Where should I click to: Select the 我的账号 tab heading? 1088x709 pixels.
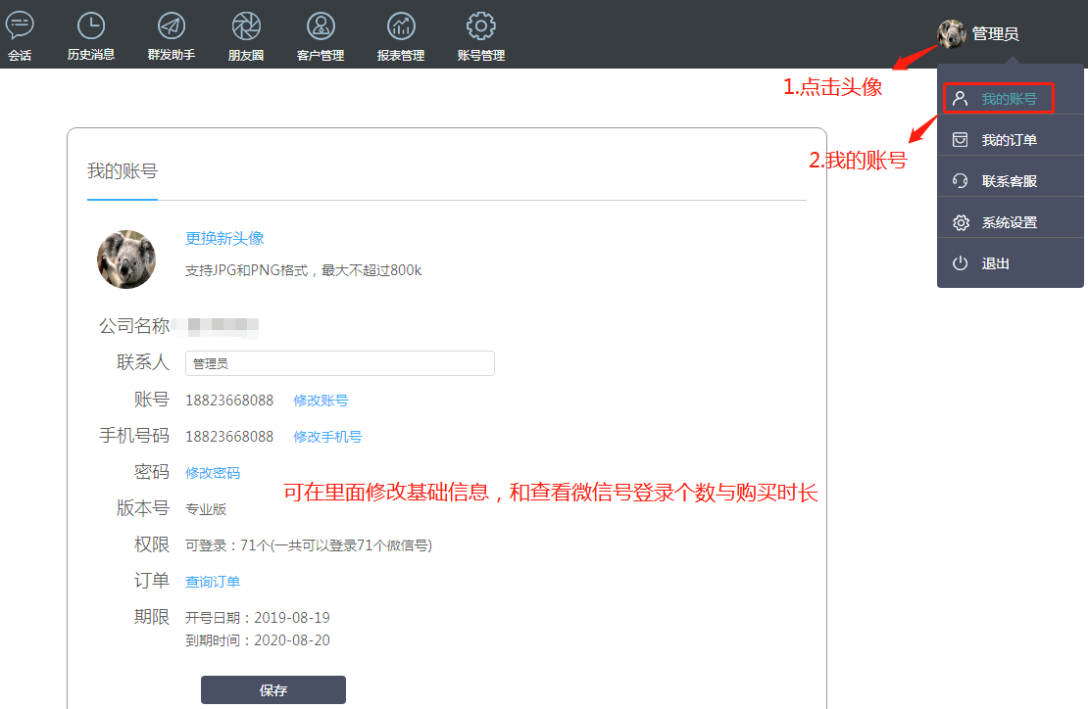[x=123, y=171]
